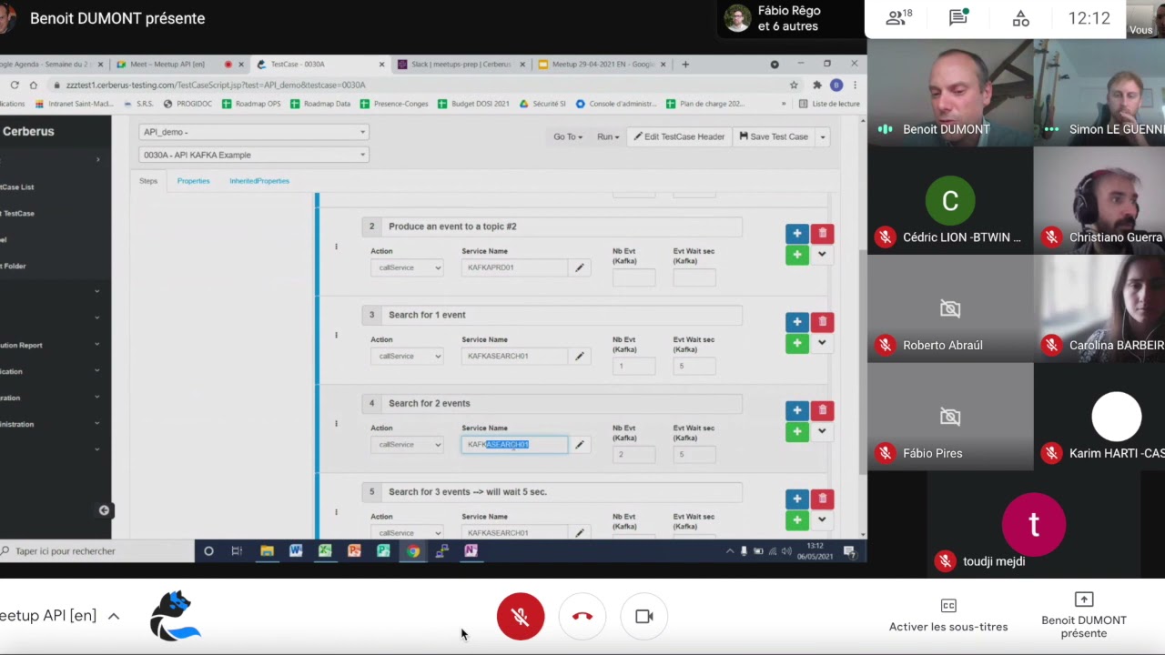This screenshot has width=1165, height=655.
Task: Bookmark this page with the star icon
Action: 794,85
